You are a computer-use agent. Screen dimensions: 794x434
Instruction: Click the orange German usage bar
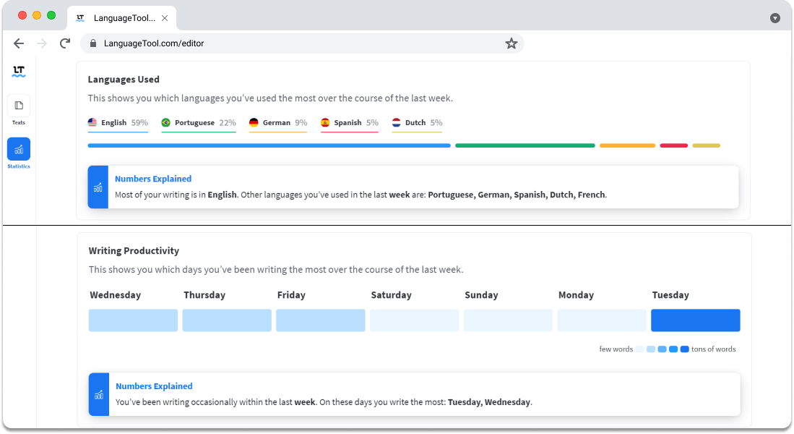coord(627,145)
